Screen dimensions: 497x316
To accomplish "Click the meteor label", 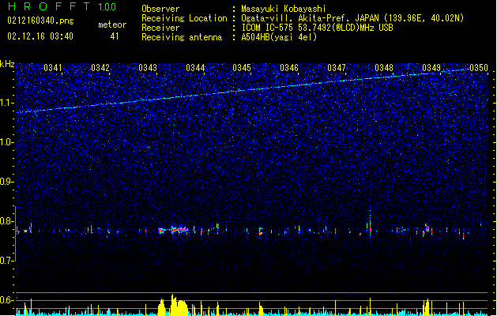I will point(112,24).
